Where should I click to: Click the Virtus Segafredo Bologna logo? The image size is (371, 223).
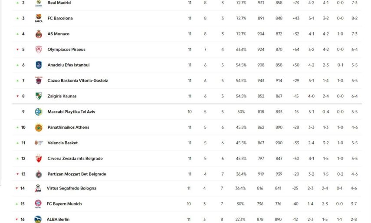point(37,189)
